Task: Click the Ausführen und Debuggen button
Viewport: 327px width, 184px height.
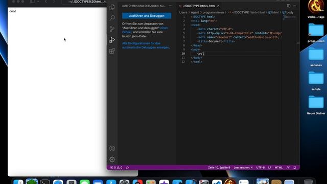Action: click(x=147, y=16)
